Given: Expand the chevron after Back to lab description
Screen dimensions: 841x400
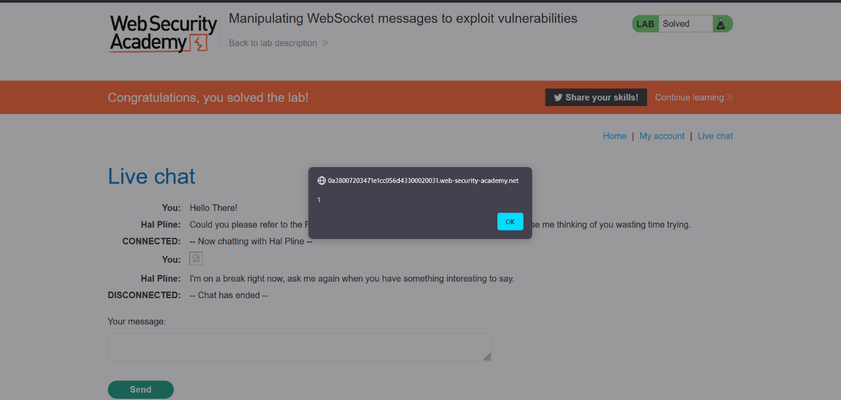Looking at the screenshot, I should 325,43.
